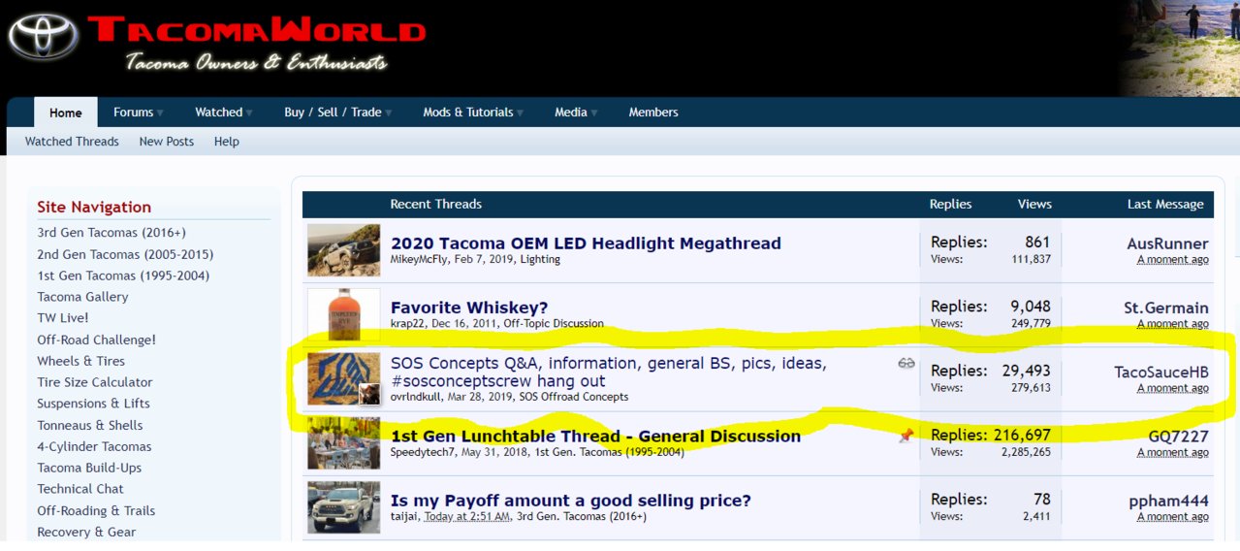This screenshot has width=1240, height=551.
Task: Go to the Lighting forum link
Action: (539, 259)
